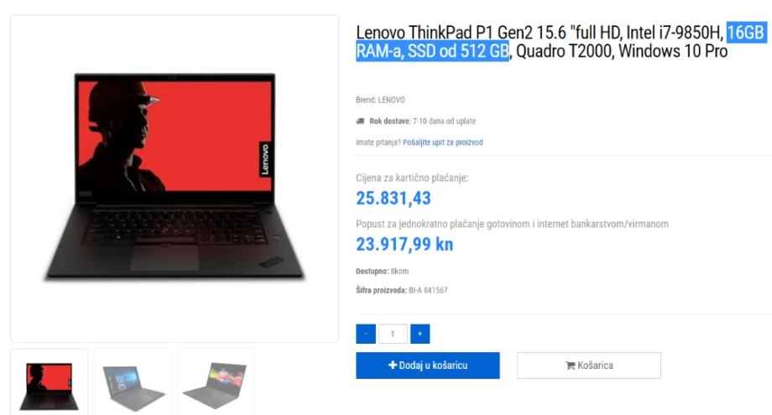Click the Brend: LENOVO label

point(380,100)
